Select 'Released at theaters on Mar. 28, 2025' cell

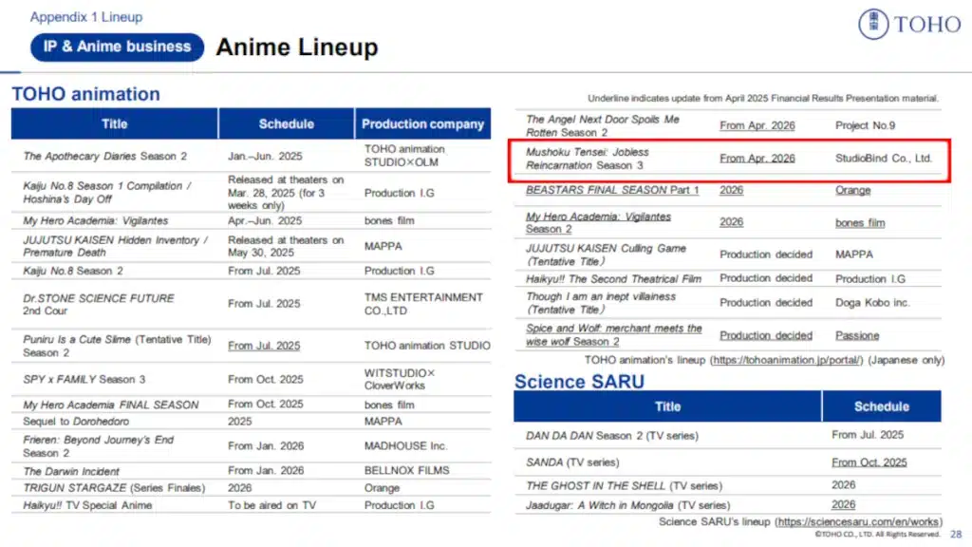285,192
